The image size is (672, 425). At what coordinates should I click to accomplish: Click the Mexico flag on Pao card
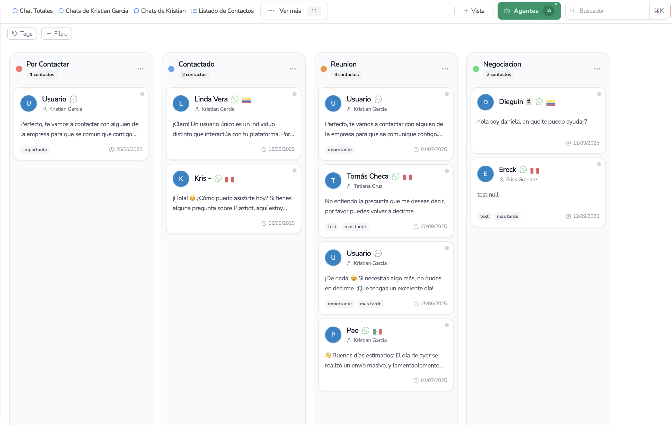pos(377,331)
